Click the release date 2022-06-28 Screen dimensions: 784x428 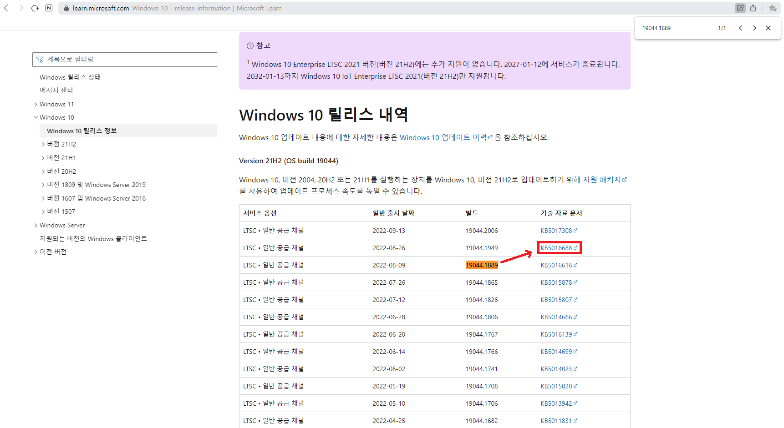point(389,317)
